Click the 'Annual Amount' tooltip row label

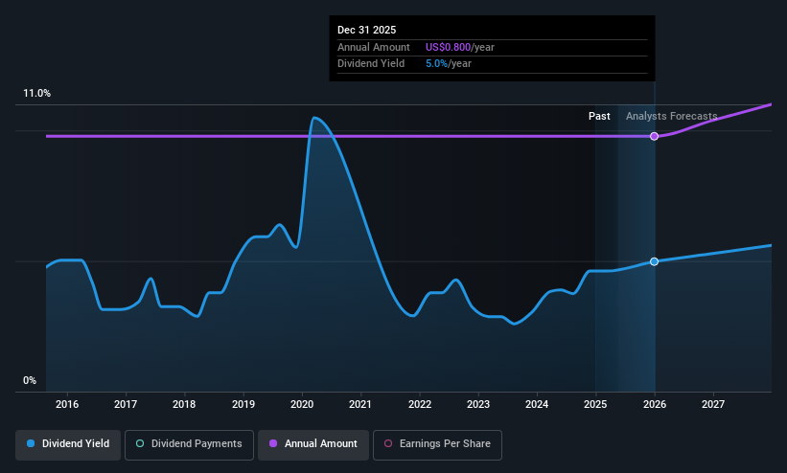pyautogui.click(x=374, y=47)
